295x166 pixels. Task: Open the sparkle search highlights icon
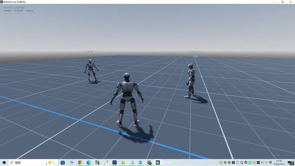51,162
